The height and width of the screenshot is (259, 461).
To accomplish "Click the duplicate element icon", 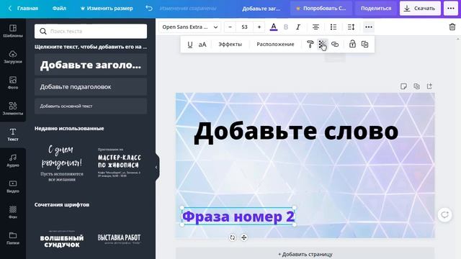I will point(365,45).
